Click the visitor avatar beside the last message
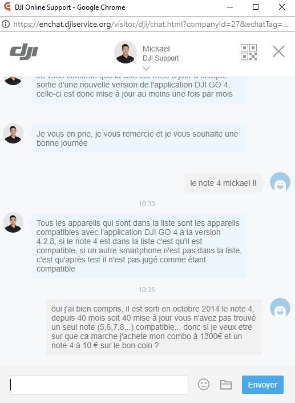 coord(280,308)
